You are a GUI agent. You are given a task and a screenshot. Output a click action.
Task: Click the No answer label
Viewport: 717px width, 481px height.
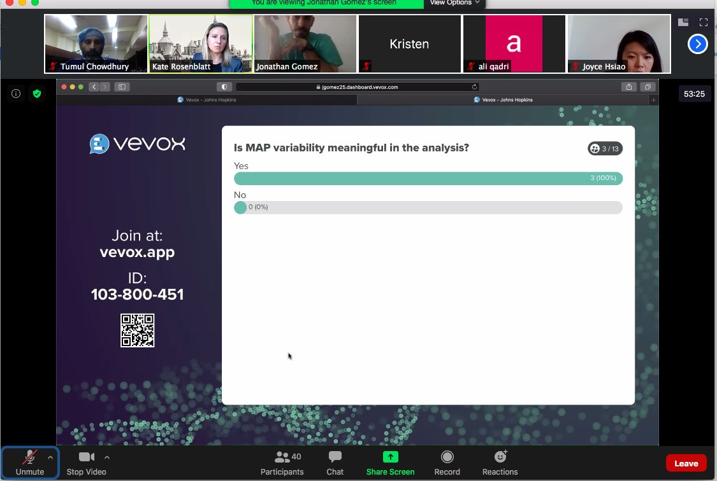click(240, 195)
